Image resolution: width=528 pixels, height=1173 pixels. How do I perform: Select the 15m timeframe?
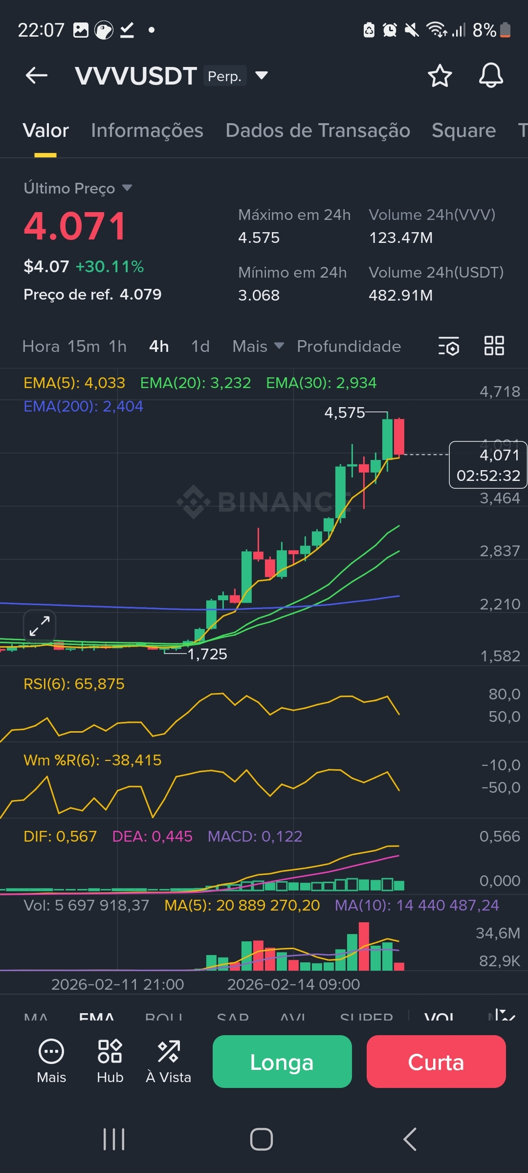[84, 346]
